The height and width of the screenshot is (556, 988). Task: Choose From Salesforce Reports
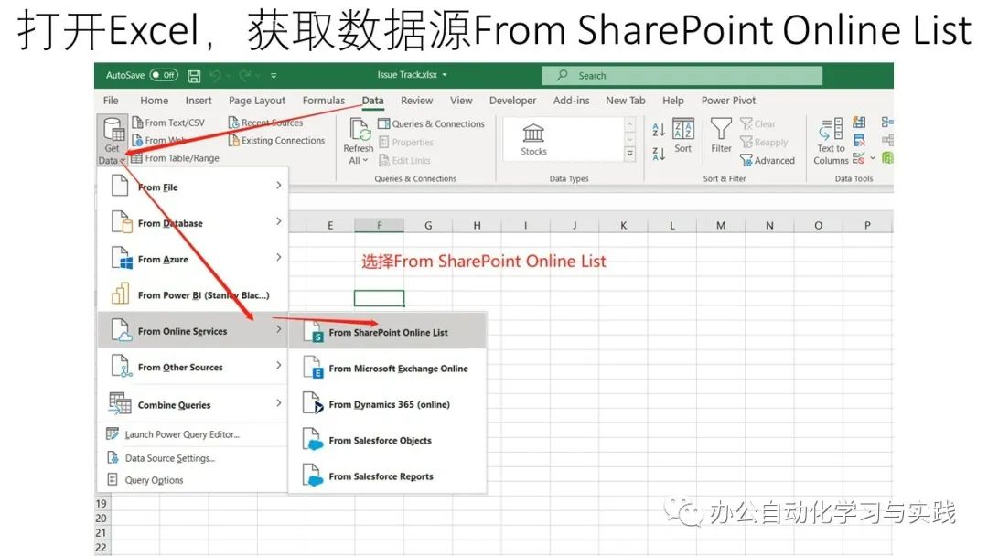tap(388, 476)
